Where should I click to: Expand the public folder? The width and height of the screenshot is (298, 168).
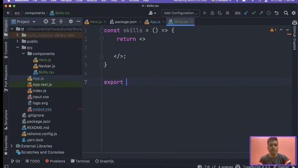pyautogui.click(x=17, y=41)
